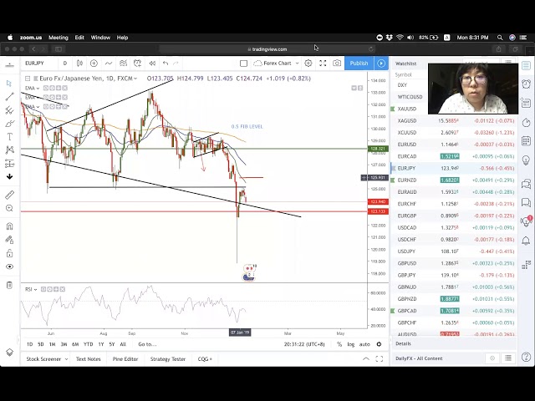Activate the zoom in tool
This screenshot has height=401, width=535.
coord(9,211)
